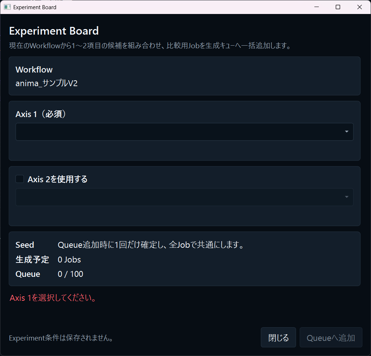
Task: Open the Axis 1 (必須) dropdown
Action: coord(184,132)
